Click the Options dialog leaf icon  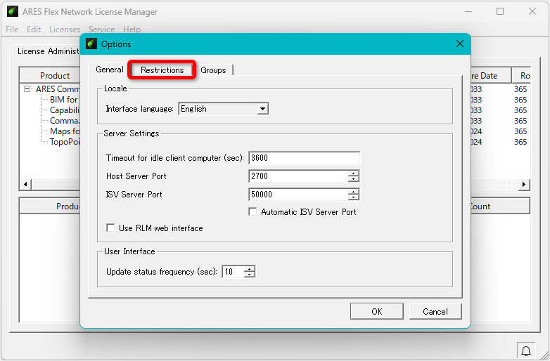point(91,44)
